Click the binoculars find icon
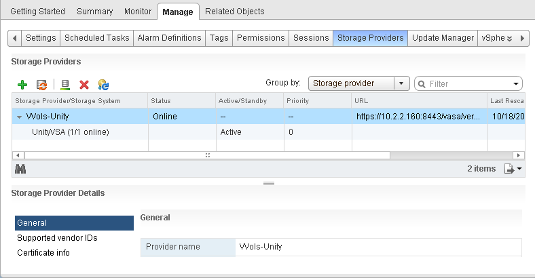535x278 pixels. (20, 169)
